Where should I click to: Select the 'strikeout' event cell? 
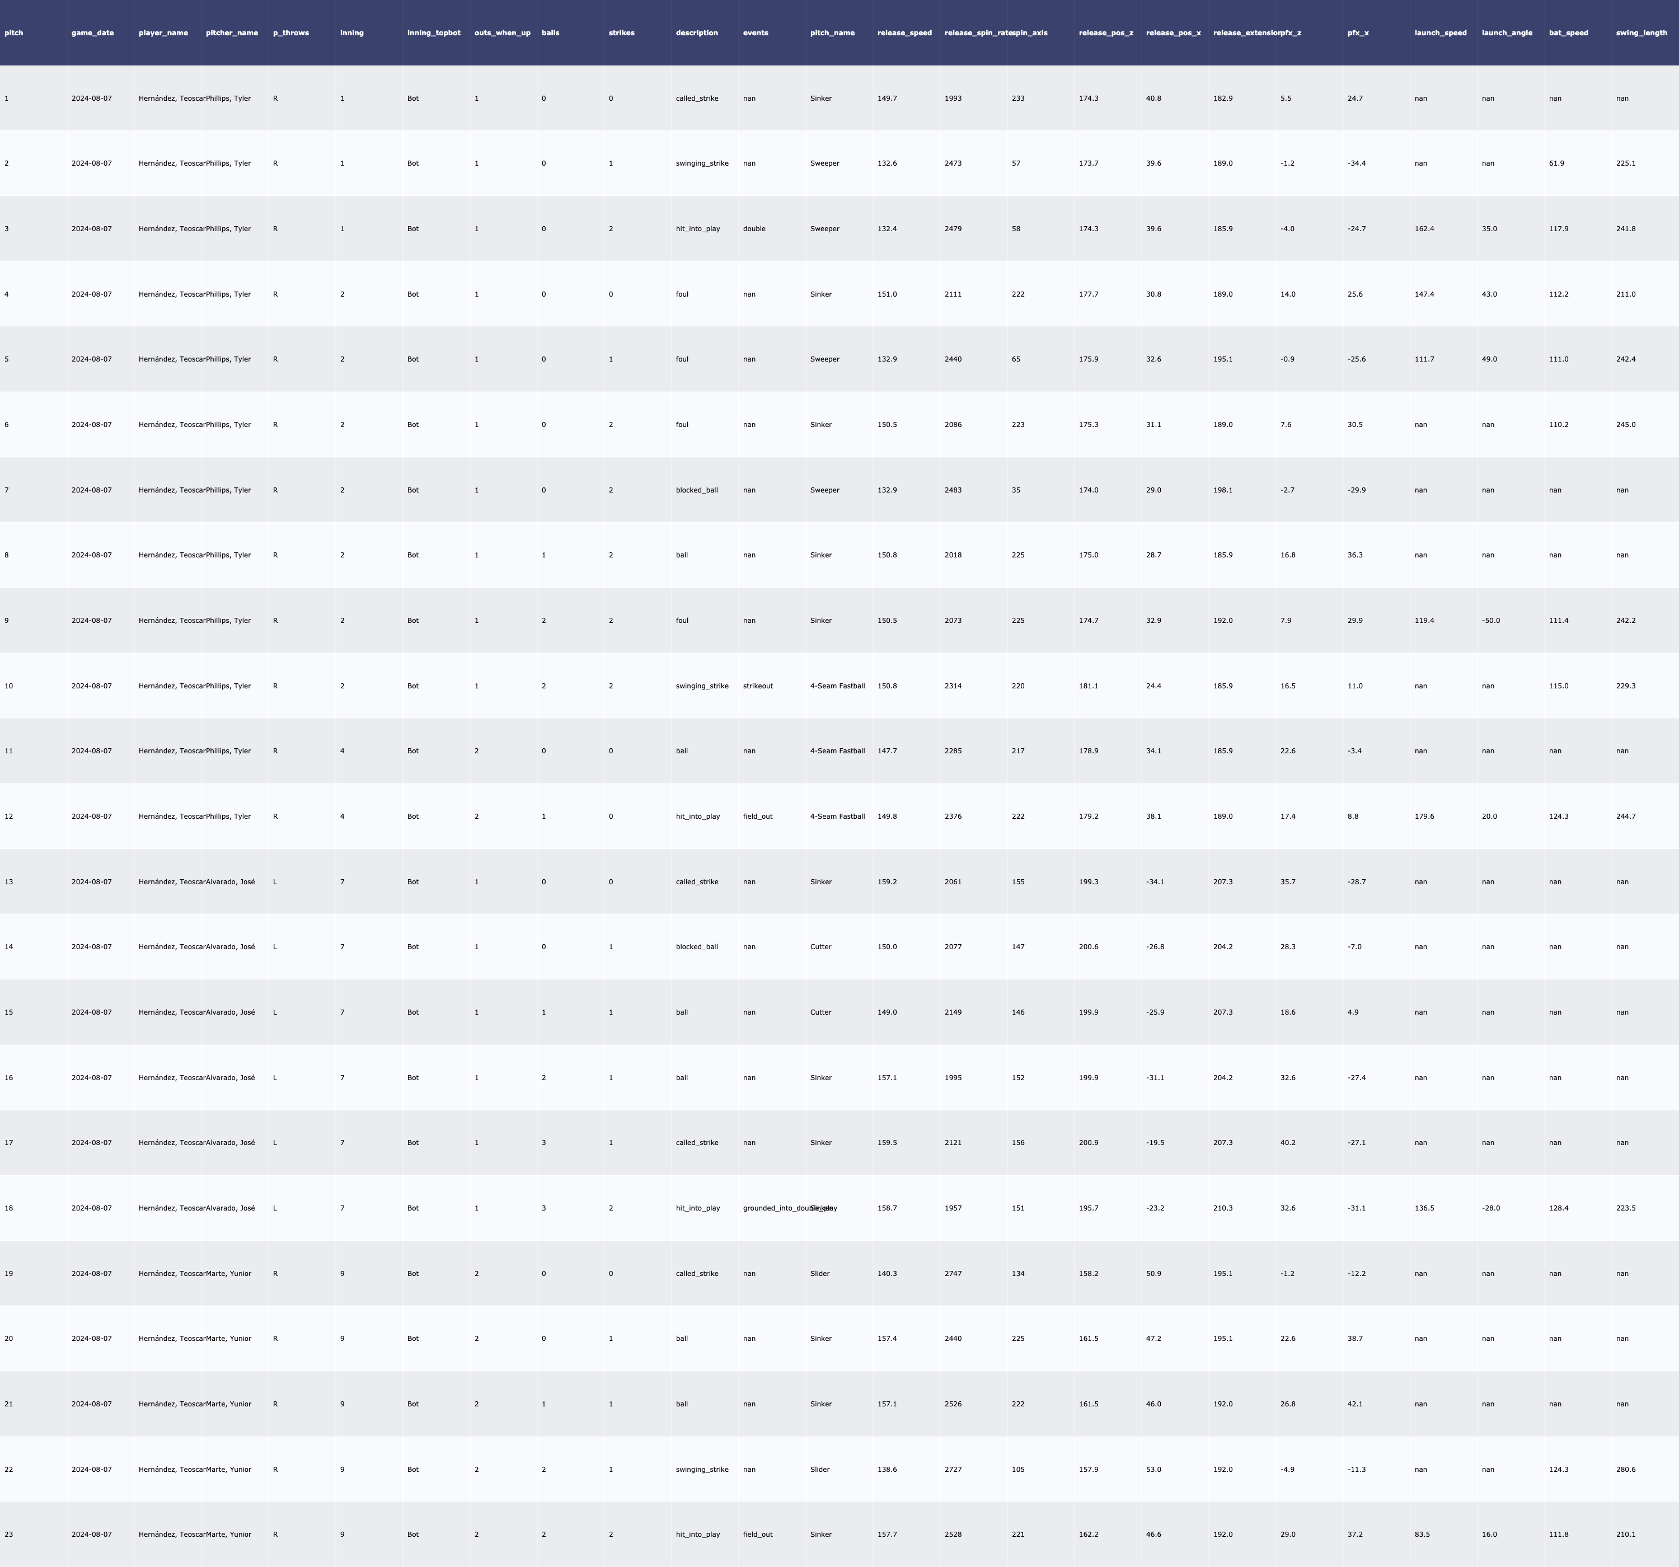click(758, 686)
